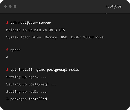The height and width of the screenshot is (110, 130).
Task: Click the red prompt symbol before apt
Action: coord(7,70)
